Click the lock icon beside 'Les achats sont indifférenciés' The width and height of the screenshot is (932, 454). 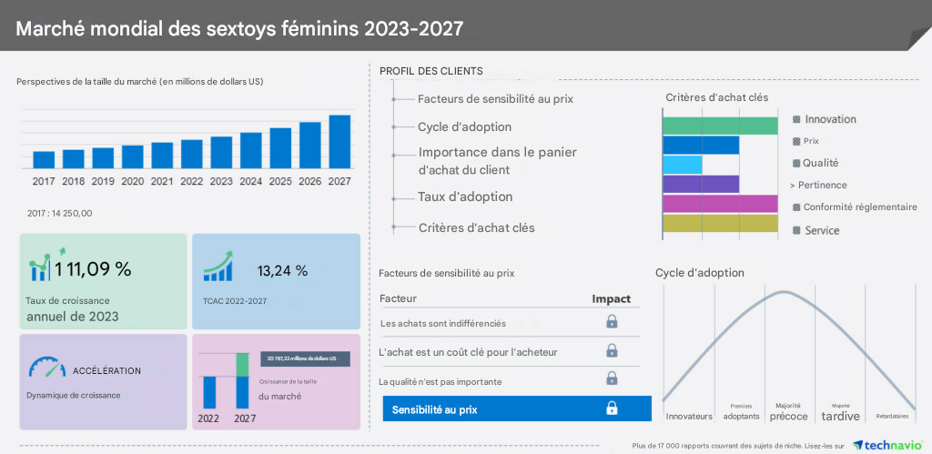pos(612,321)
